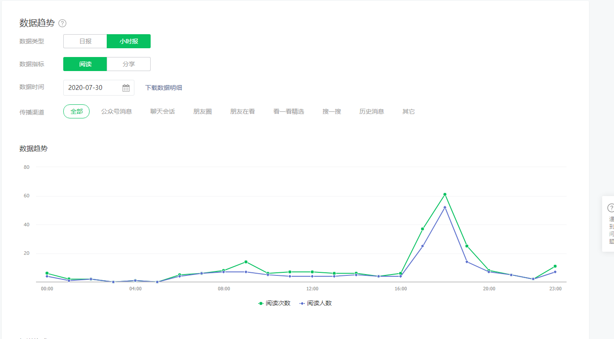Click the 数据类型 label
Viewport: 614px width, 339px height.
point(32,41)
